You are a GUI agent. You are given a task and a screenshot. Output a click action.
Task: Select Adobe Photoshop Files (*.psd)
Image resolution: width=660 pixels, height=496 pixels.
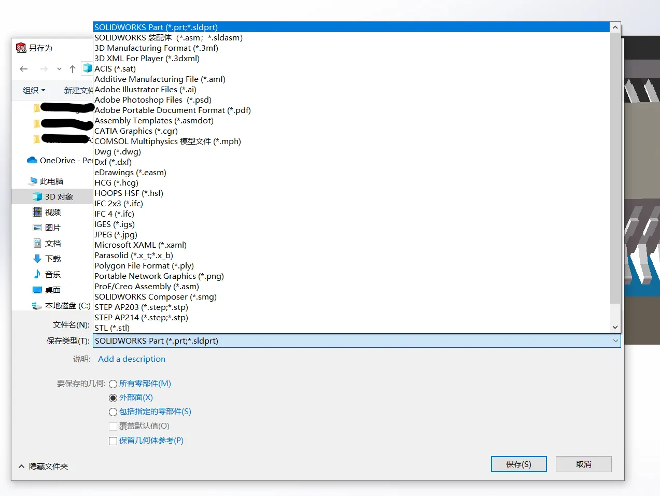351,100
